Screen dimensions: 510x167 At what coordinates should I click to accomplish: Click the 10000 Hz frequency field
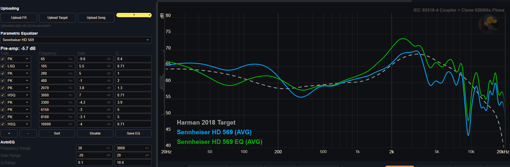(x=57, y=124)
